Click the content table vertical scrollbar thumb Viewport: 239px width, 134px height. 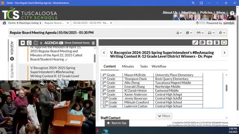point(227,88)
